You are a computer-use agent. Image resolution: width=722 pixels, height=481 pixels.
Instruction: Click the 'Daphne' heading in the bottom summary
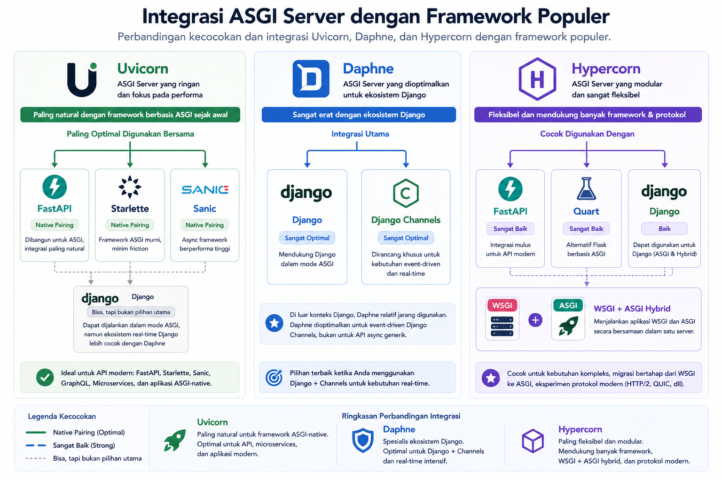pyautogui.click(x=399, y=429)
